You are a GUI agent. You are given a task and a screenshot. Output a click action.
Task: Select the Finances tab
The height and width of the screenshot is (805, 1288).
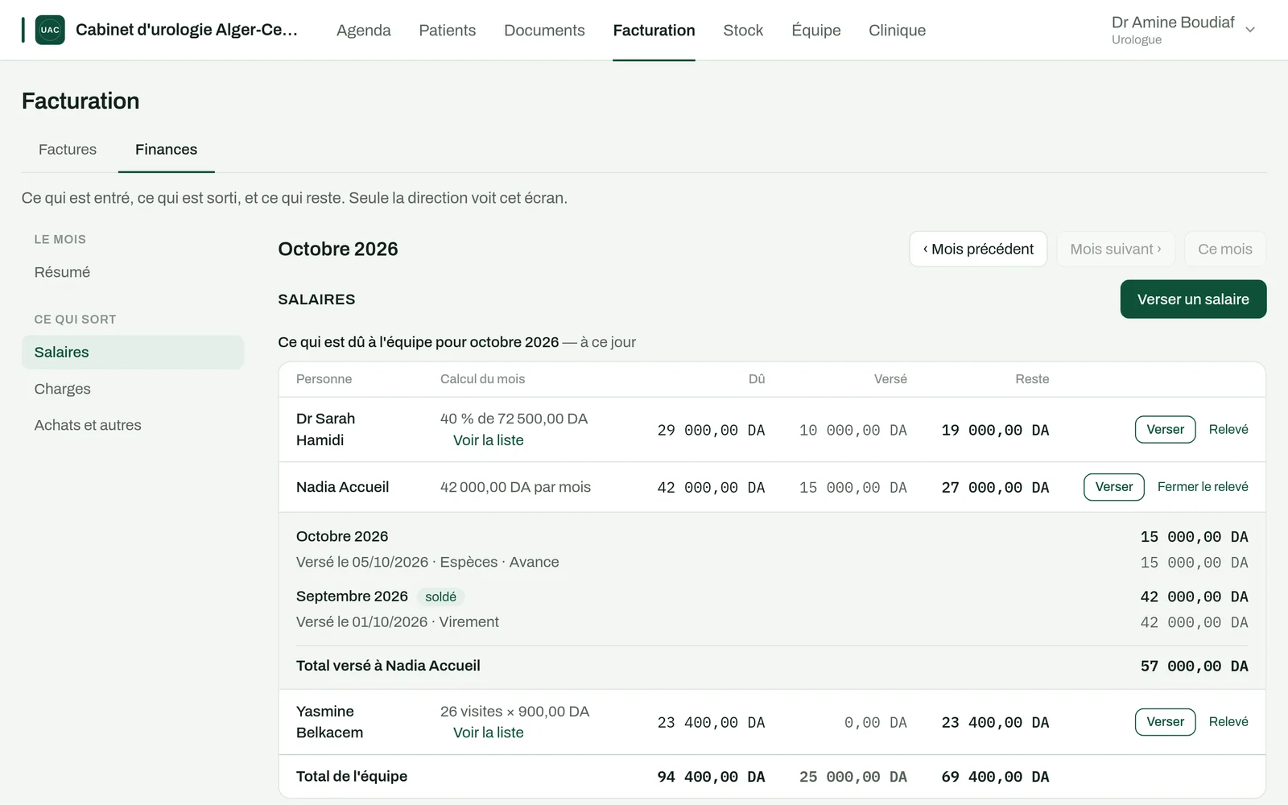click(x=166, y=149)
